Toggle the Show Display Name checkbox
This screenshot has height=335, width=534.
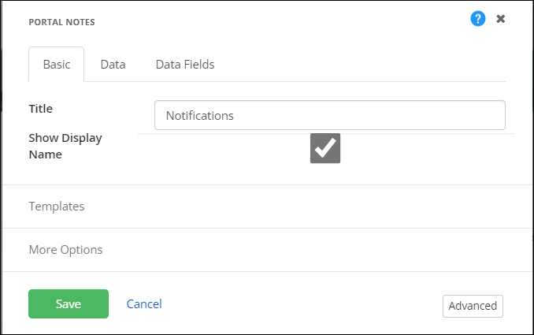[325, 148]
